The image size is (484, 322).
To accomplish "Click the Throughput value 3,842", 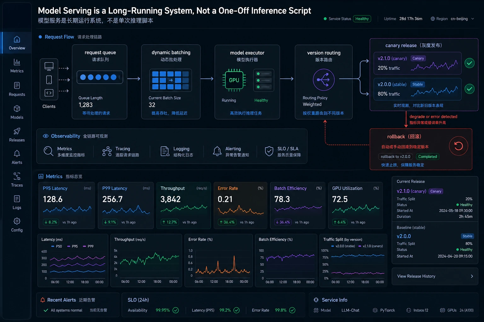I will coord(170,199).
